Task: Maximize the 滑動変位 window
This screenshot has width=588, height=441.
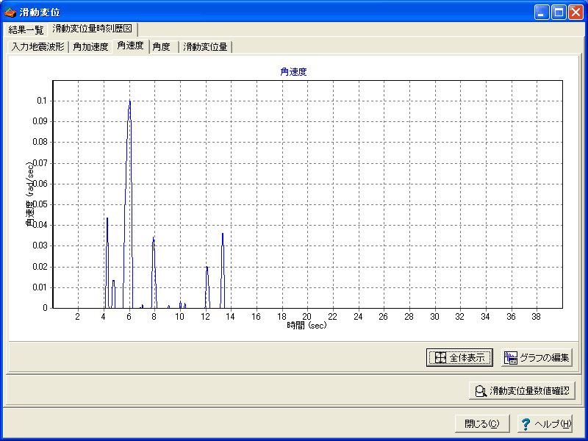Action: click(559, 12)
